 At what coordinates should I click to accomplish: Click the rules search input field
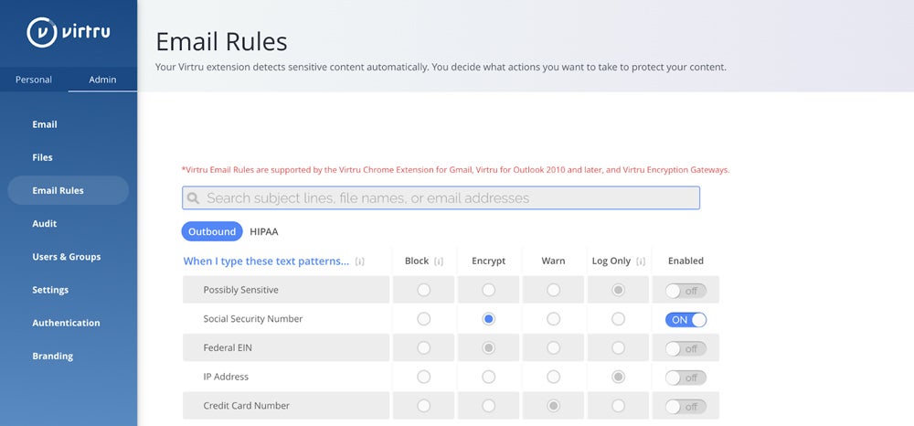point(448,198)
